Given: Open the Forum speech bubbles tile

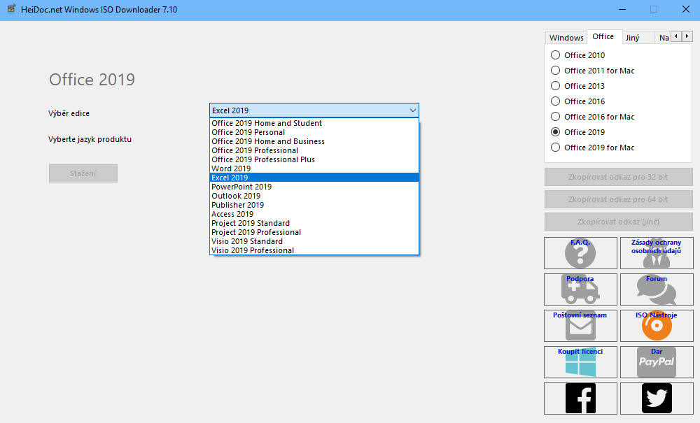Looking at the screenshot, I should click(x=657, y=289).
